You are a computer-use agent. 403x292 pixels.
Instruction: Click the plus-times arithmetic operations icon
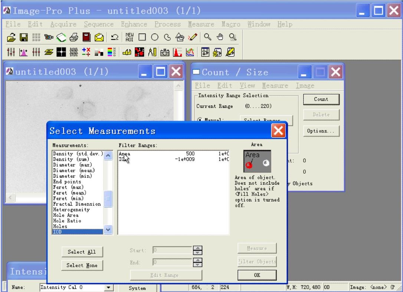(86, 52)
